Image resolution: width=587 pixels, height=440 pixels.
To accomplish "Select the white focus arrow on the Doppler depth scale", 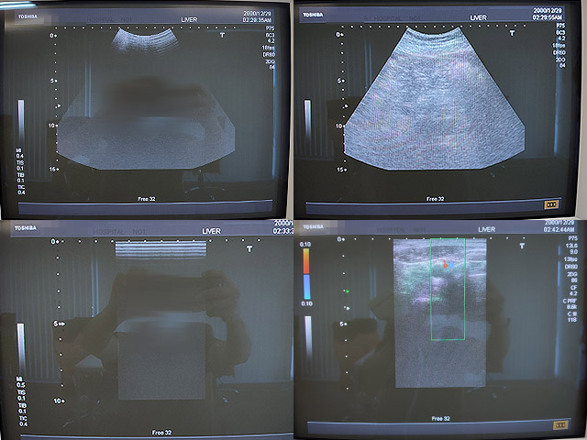I will point(348,308).
